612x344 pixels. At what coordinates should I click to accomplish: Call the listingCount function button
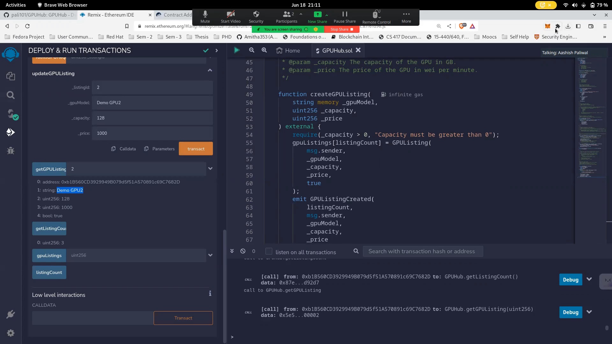tap(49, 272)
